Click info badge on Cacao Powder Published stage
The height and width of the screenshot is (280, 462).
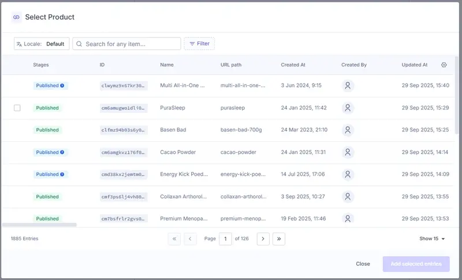tap(62, 152)
